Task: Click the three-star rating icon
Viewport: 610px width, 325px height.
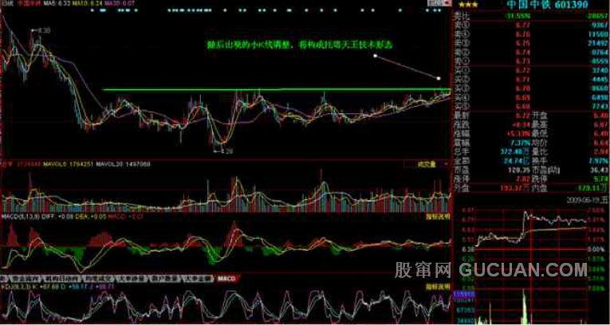Action: (x=466, y=5)
